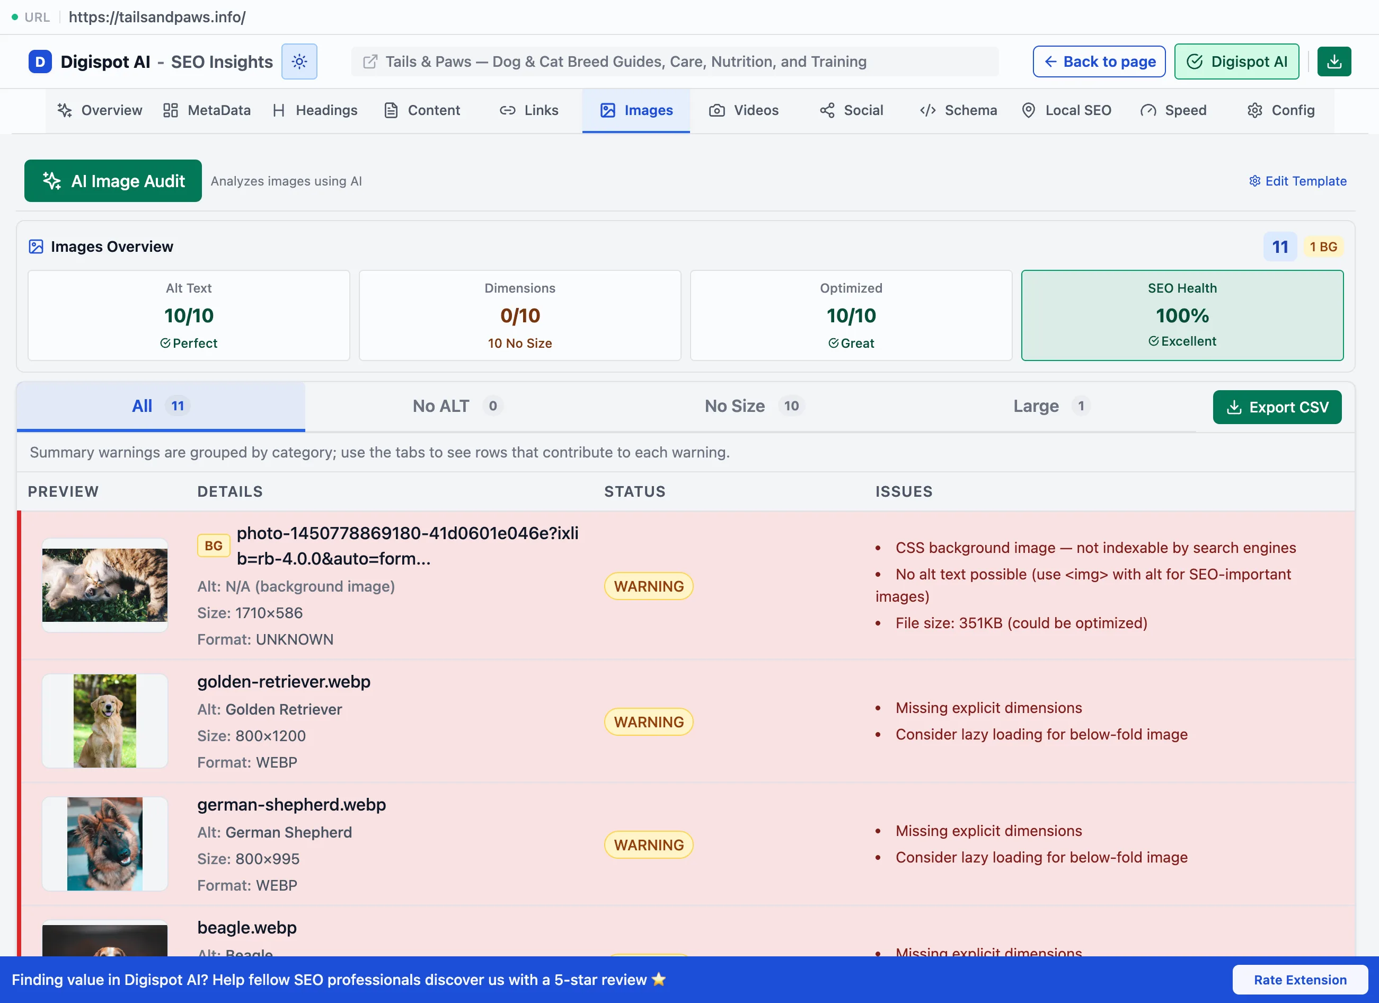Click the URL address field
Viewport: 1379px width, 1003px height.
tap(157, 17)
